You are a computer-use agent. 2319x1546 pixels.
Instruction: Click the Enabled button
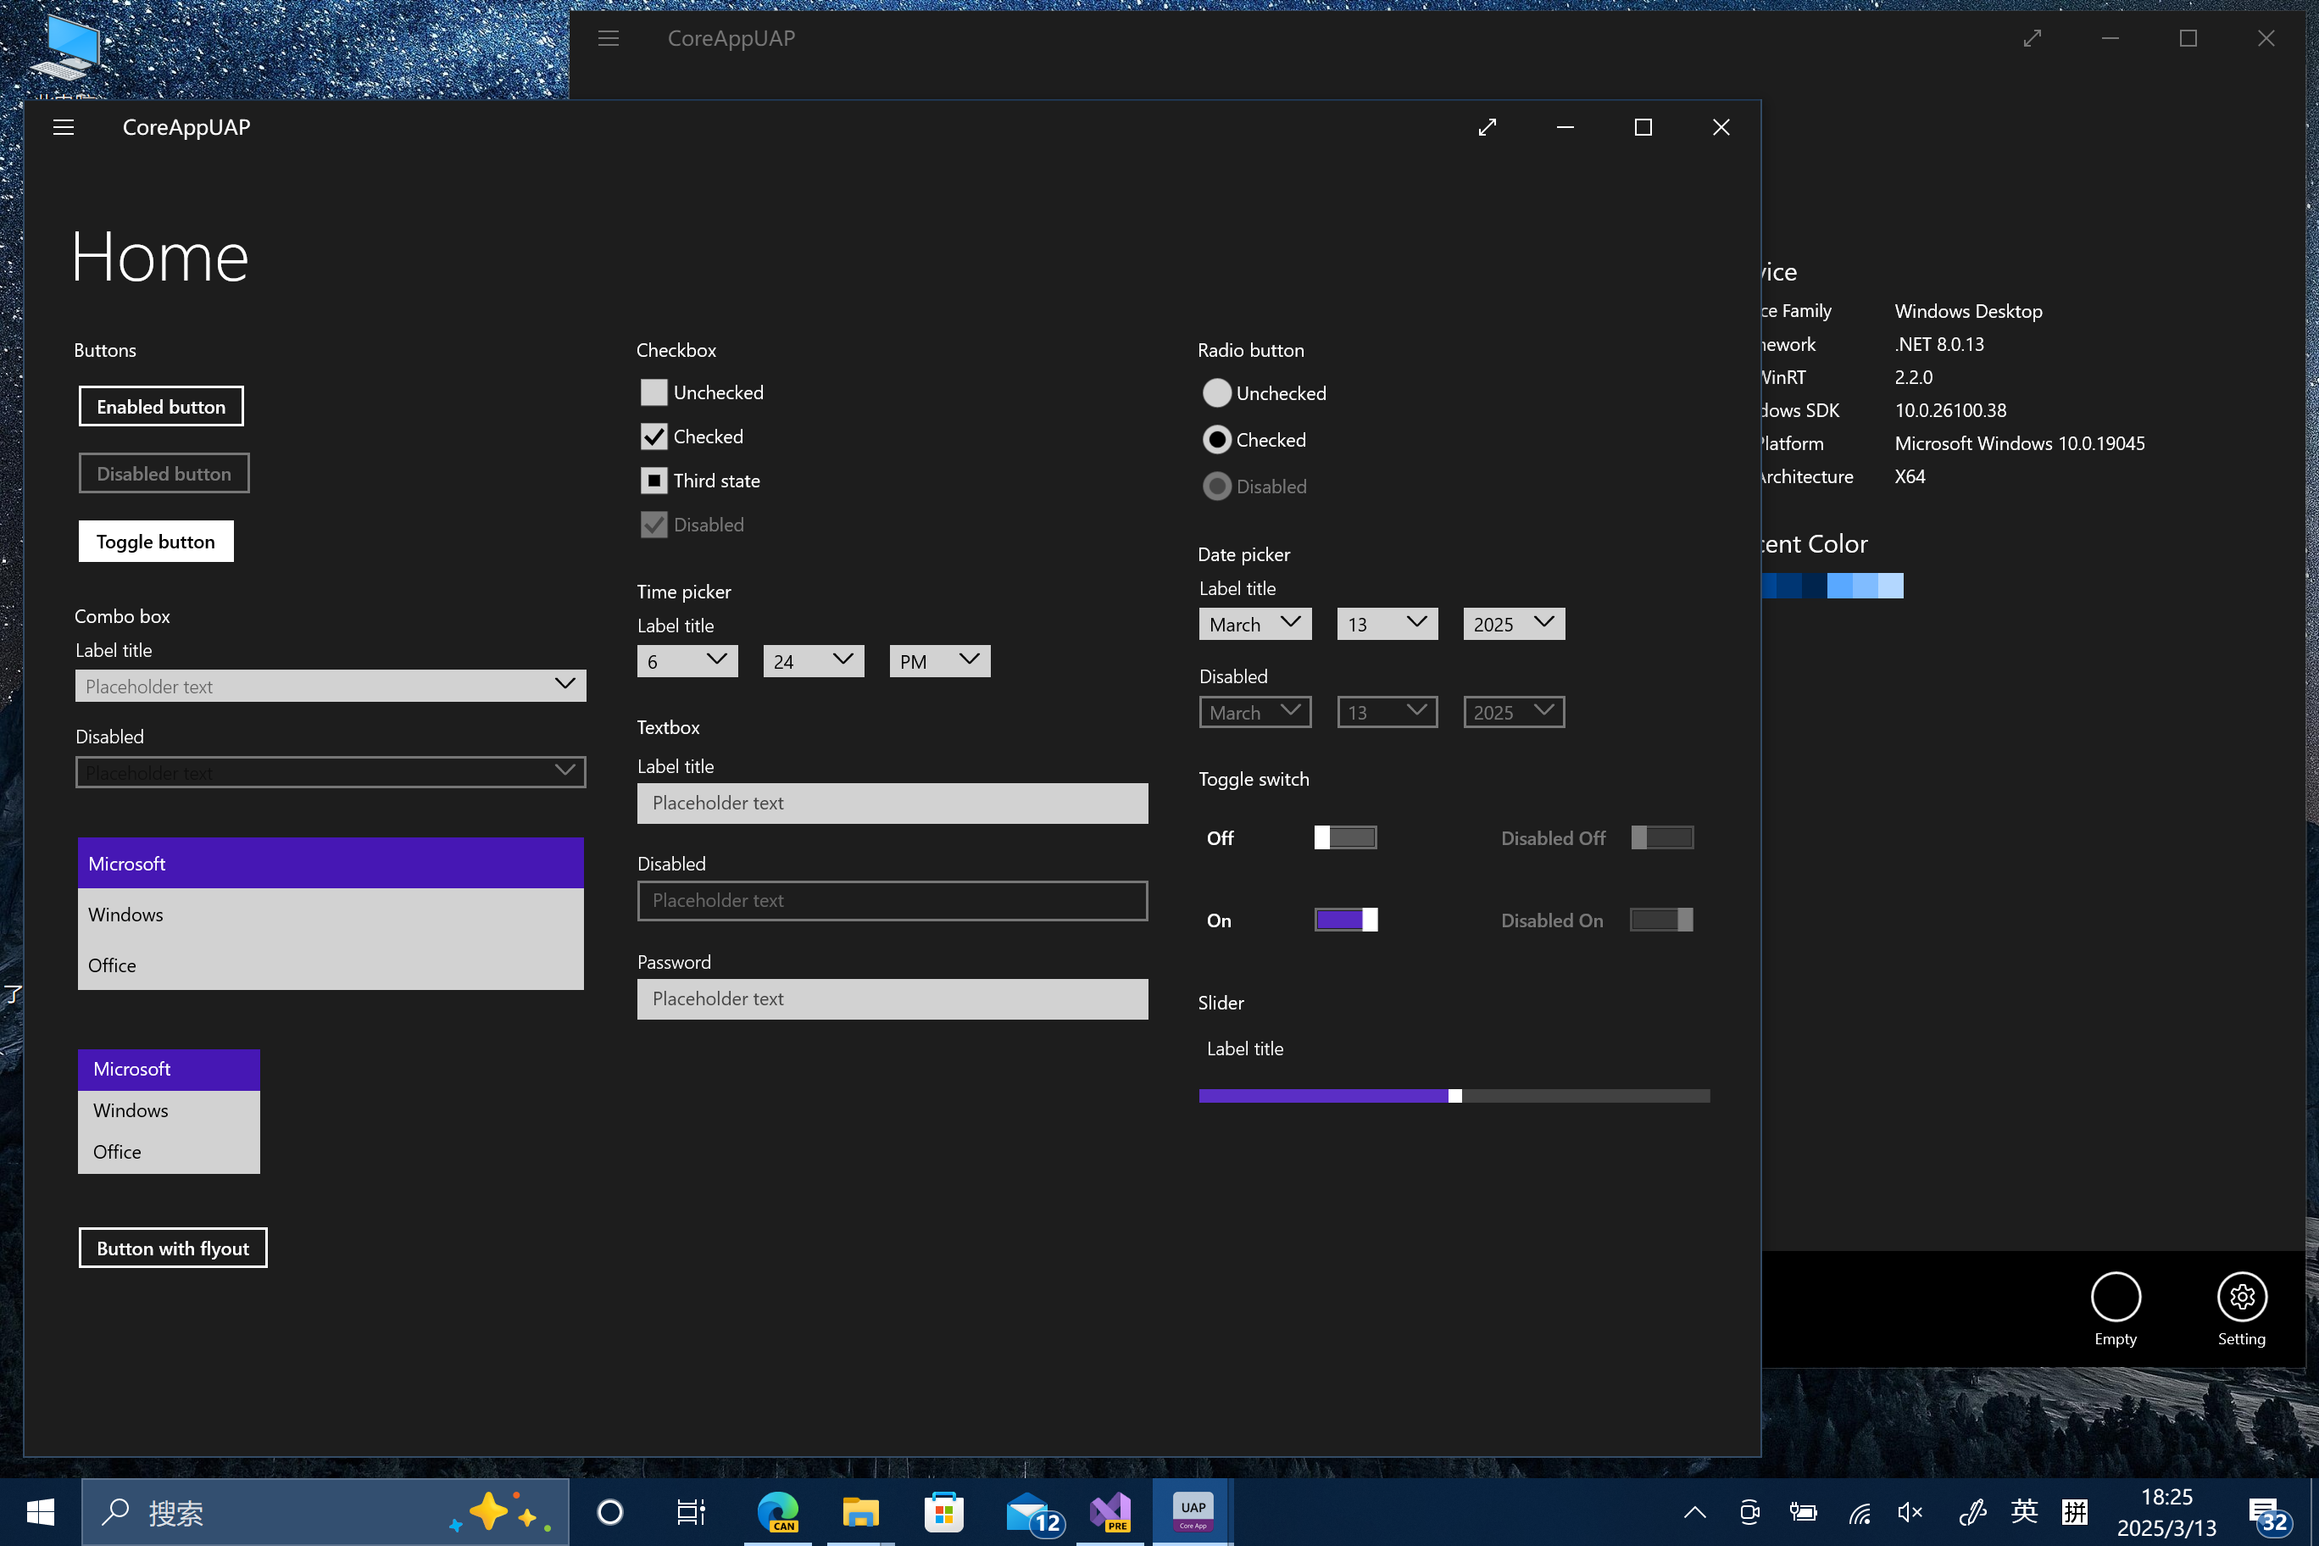pyautogui.click(x=161, y=406)
